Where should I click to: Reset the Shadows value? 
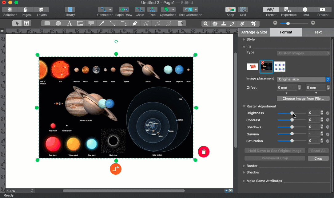tap(328, 127)
